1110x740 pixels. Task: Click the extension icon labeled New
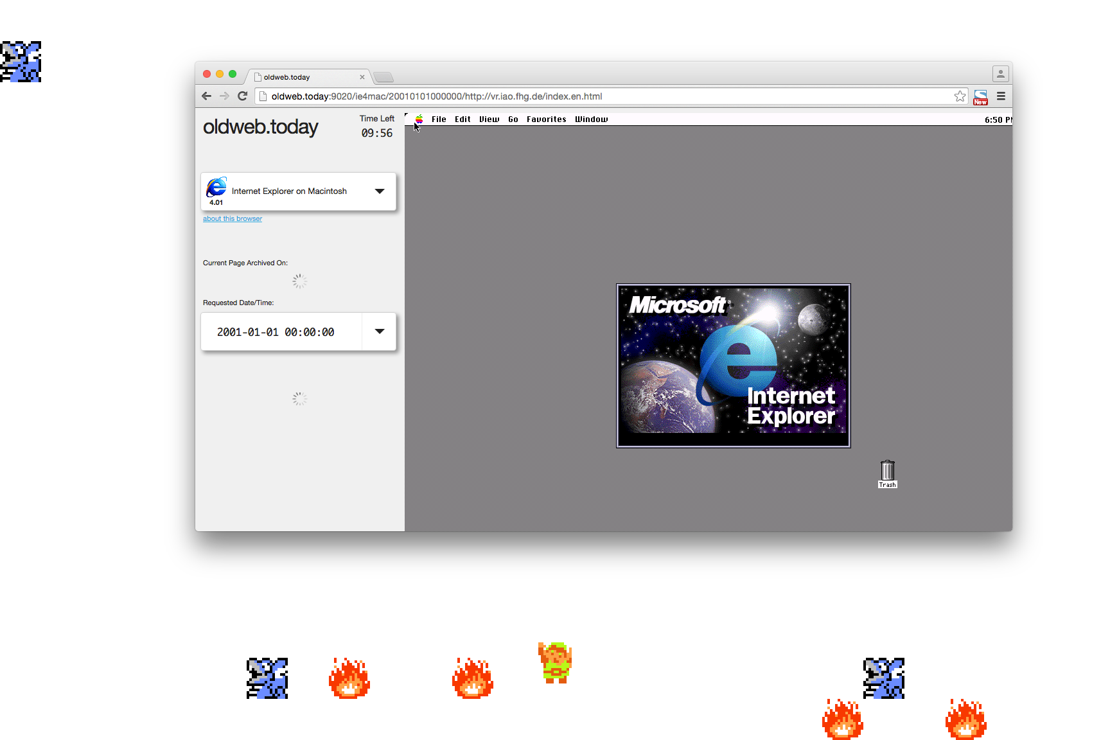980,97
